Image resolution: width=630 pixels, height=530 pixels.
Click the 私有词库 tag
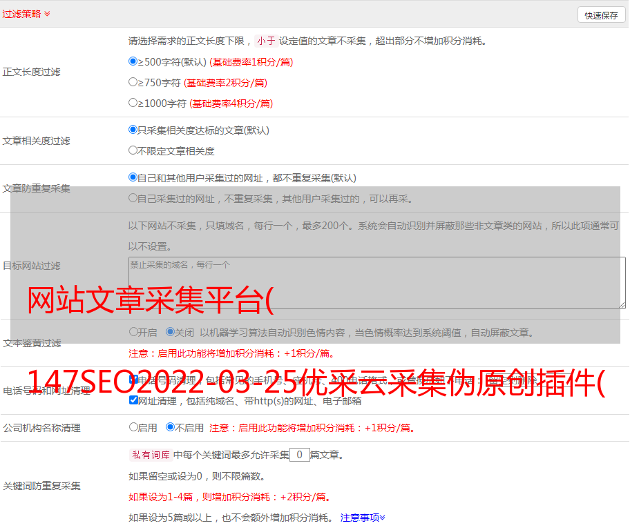click(x=149, y=455)
